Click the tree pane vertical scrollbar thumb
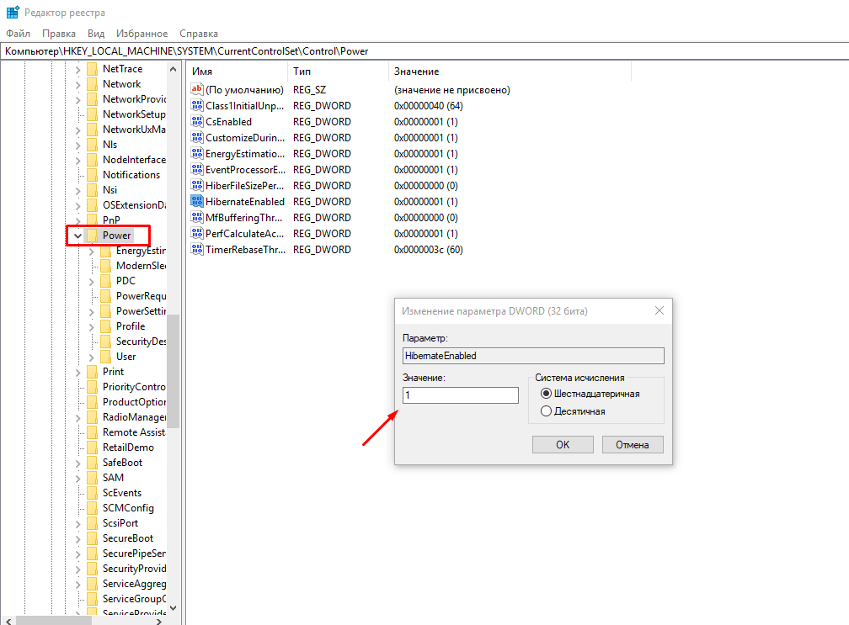This screenshot has width=849, height=625. pos(173,370)
